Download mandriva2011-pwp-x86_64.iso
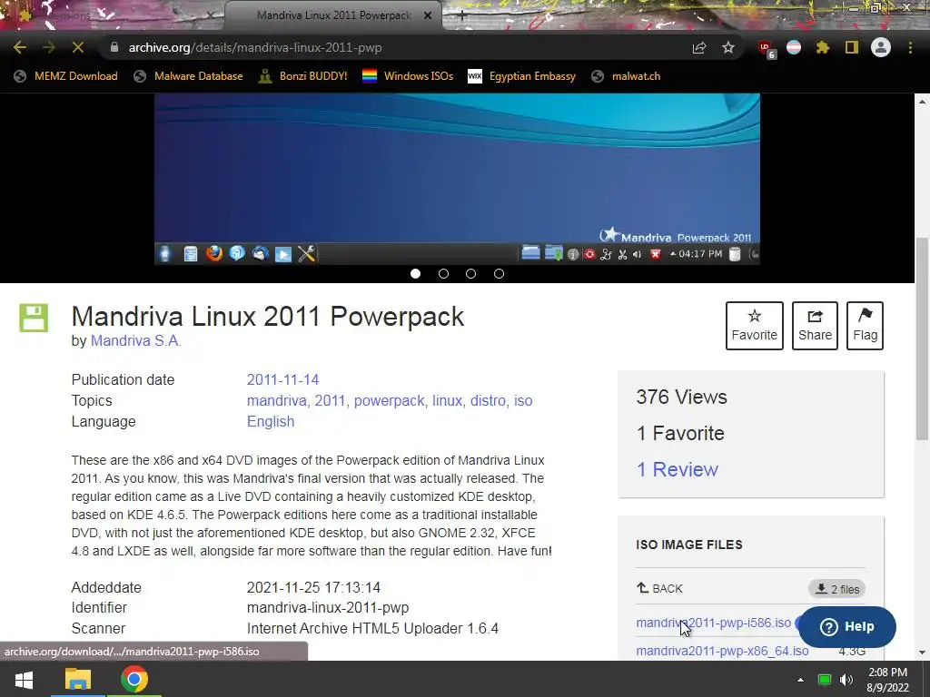The image size is (930, 697). click(x=722, y=651)
